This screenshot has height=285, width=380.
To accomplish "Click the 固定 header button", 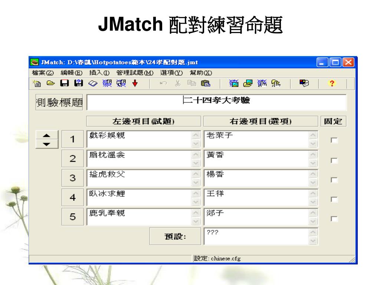I will pos(333,121).
